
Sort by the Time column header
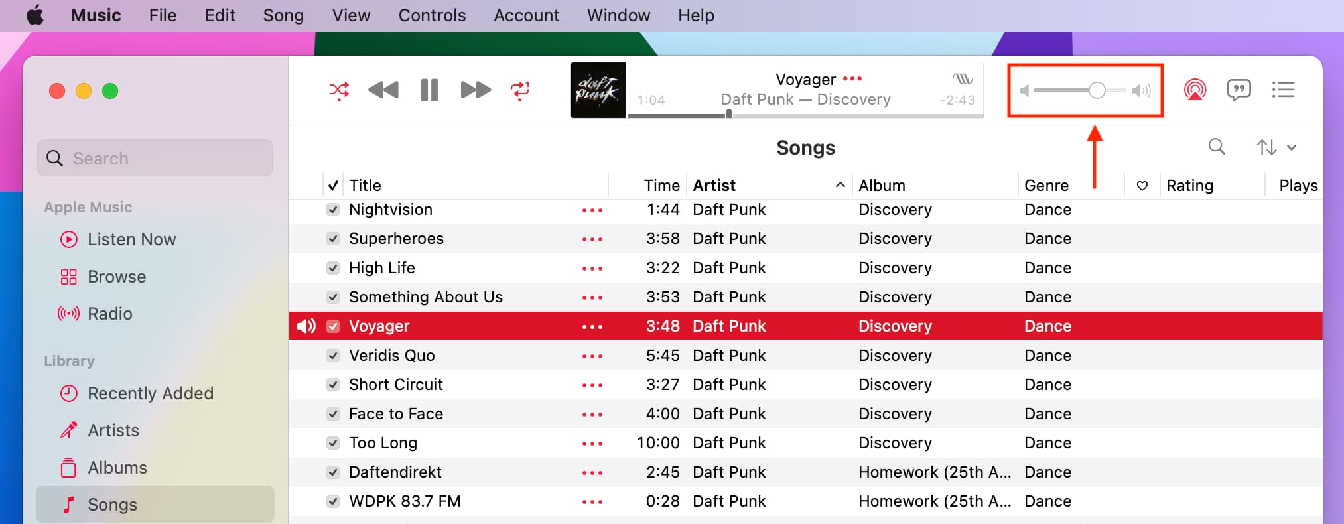(x=647, y=185)
